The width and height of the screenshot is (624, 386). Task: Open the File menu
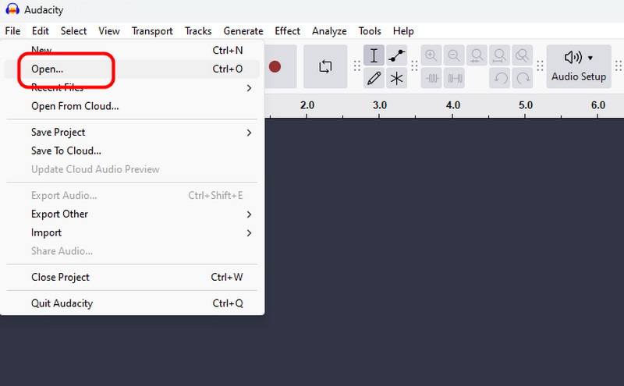[x=12, y=31]
